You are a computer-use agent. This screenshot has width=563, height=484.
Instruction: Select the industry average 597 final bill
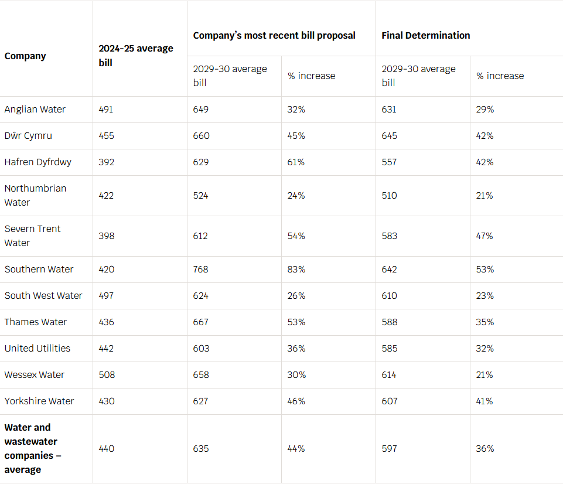click(389, 449)
